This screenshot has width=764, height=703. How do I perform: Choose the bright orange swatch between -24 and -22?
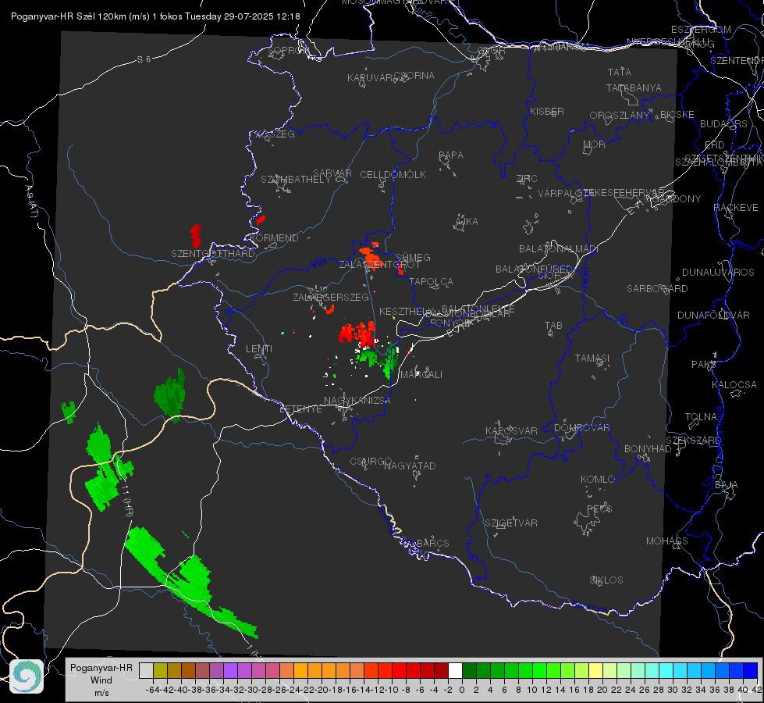pyautogui.click(x=300, y=670)
